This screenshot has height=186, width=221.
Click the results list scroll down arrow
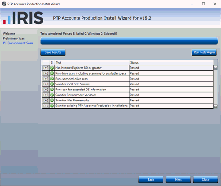click(x=216, y=106)
